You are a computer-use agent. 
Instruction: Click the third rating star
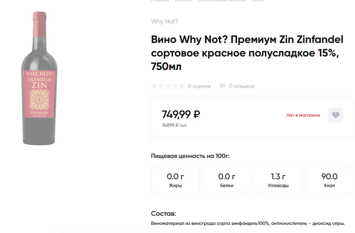168,86
